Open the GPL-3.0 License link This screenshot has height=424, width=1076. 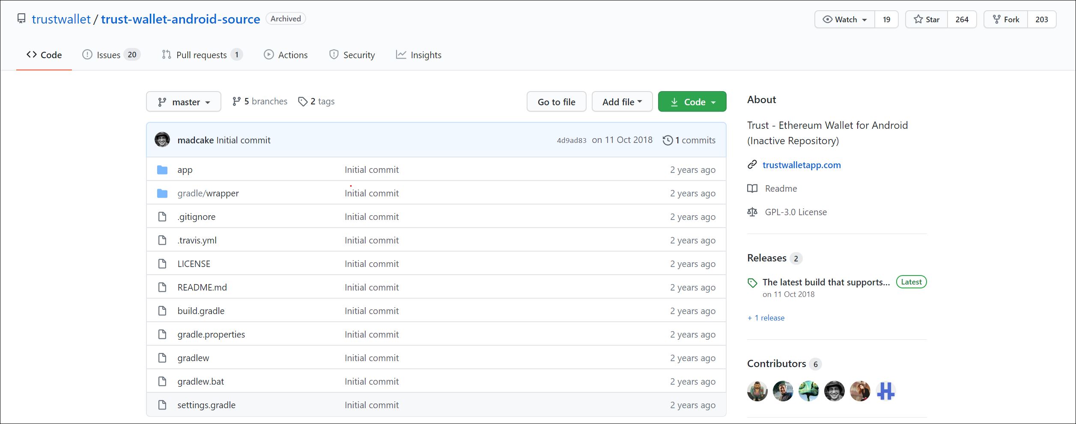point(796,212)
